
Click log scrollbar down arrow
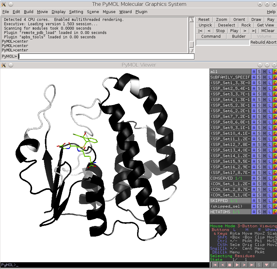coord(191,50)
